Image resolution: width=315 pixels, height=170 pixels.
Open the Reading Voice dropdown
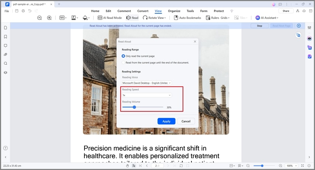pos(147,83)
